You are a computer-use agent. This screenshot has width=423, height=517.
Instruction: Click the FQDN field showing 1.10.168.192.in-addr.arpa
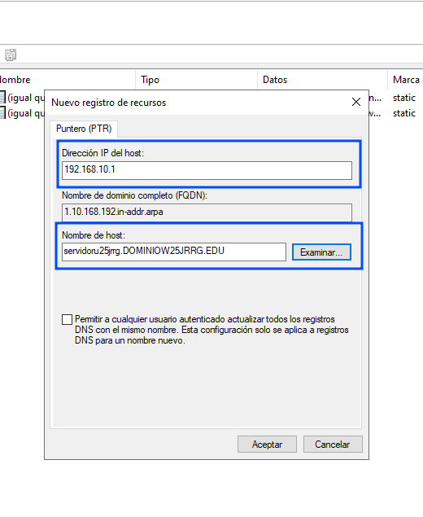tap(207, 212)
